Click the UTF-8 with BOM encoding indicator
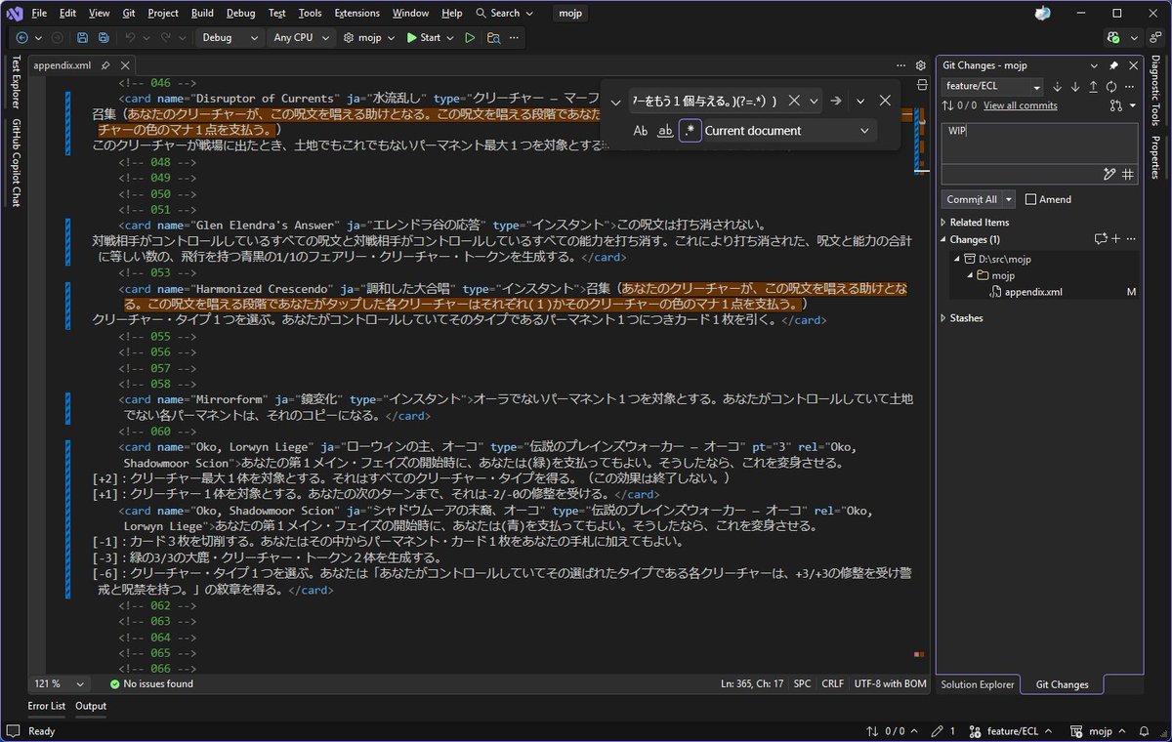 tap(890, 684)
